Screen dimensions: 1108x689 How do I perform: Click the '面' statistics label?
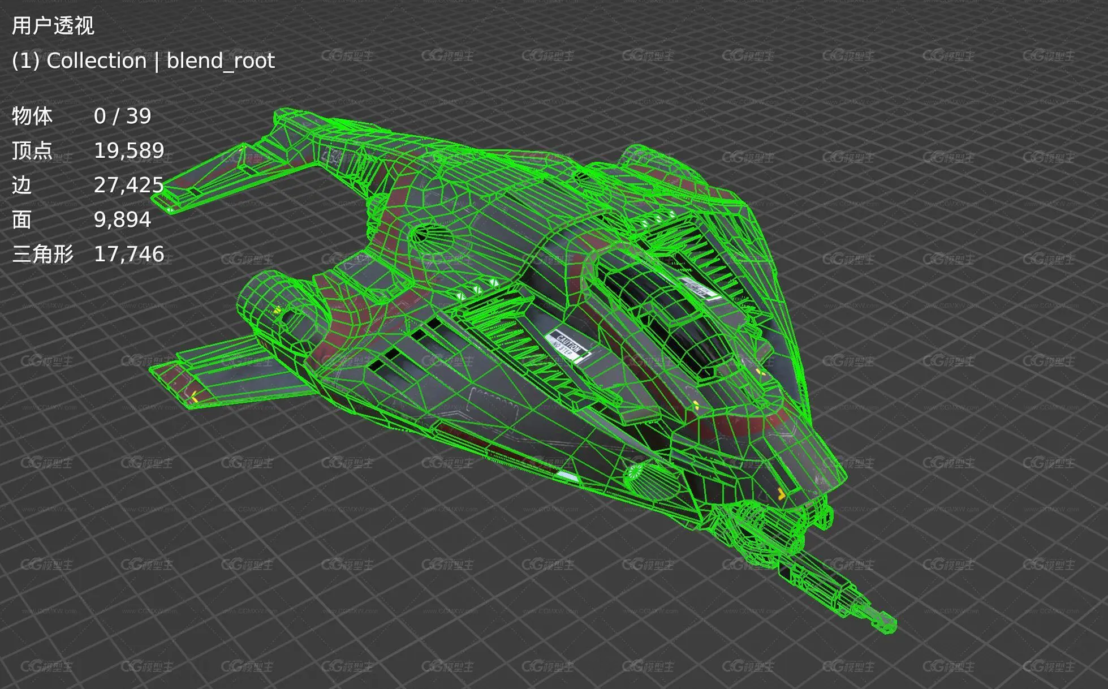click(21, 219)
